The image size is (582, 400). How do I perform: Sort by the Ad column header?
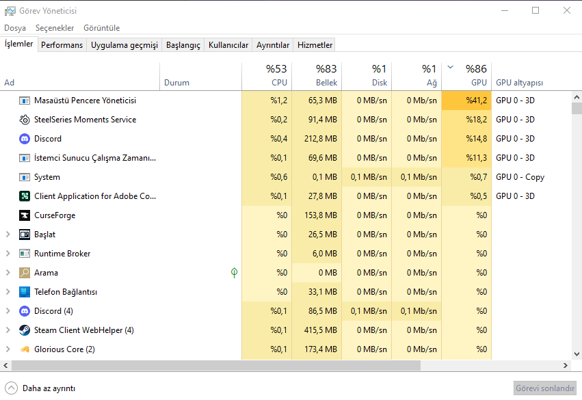[80, 77]
